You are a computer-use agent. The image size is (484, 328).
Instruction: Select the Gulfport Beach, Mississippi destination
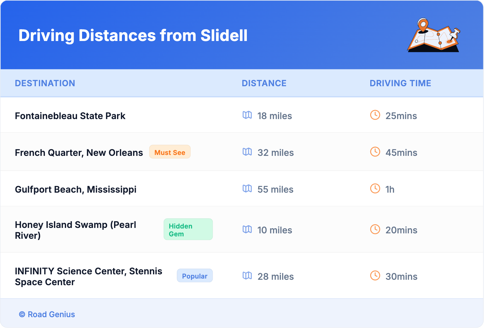click(75, 190)
